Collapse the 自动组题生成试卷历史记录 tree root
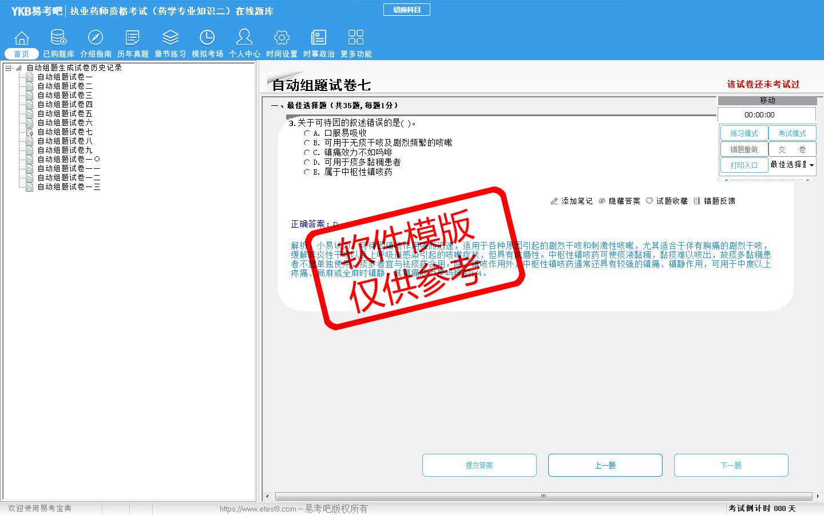 click(9, 68)
